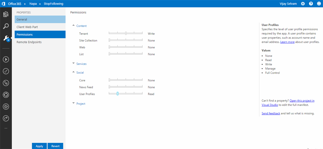Screen dimensions: 323x149
Task: Click the News Feed slider handle
Action: point(109,87)
